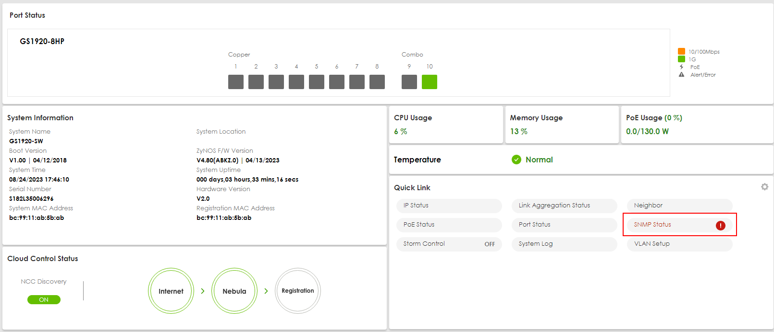Click the Registration status circle
This screenshot has width=774, height=332.
tap(298, 291)
